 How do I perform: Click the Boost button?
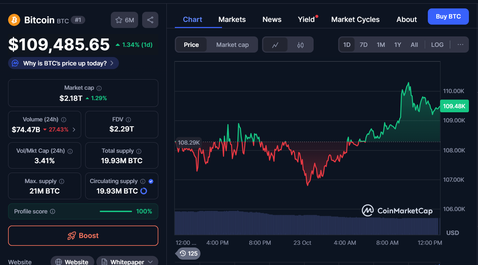[x=83, y=236]
